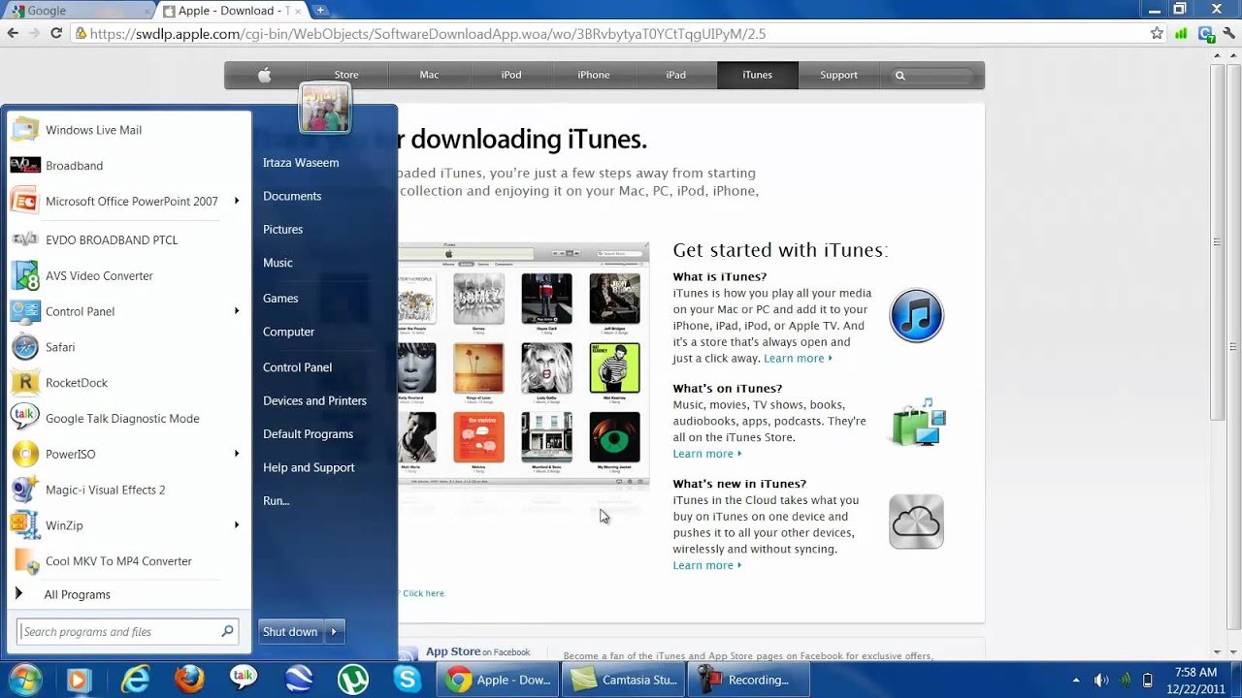Open Windows Live Mail from Start menu
1242x698 pixels.
point(93,130)
